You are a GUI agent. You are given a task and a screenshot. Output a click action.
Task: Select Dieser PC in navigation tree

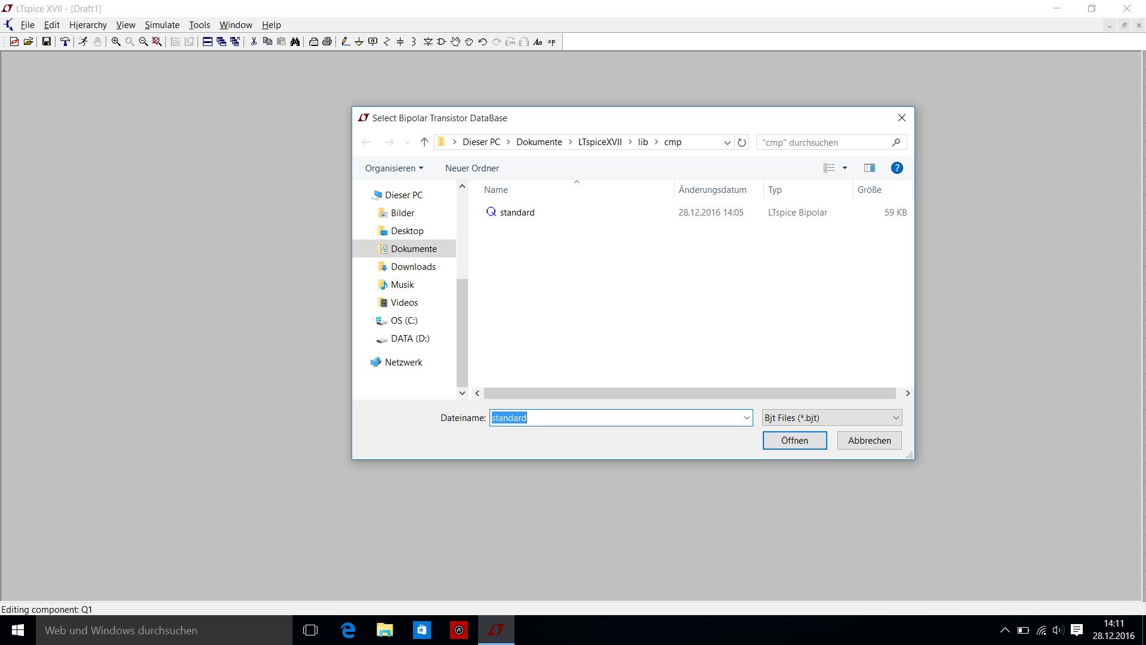(x=403, y=195)
